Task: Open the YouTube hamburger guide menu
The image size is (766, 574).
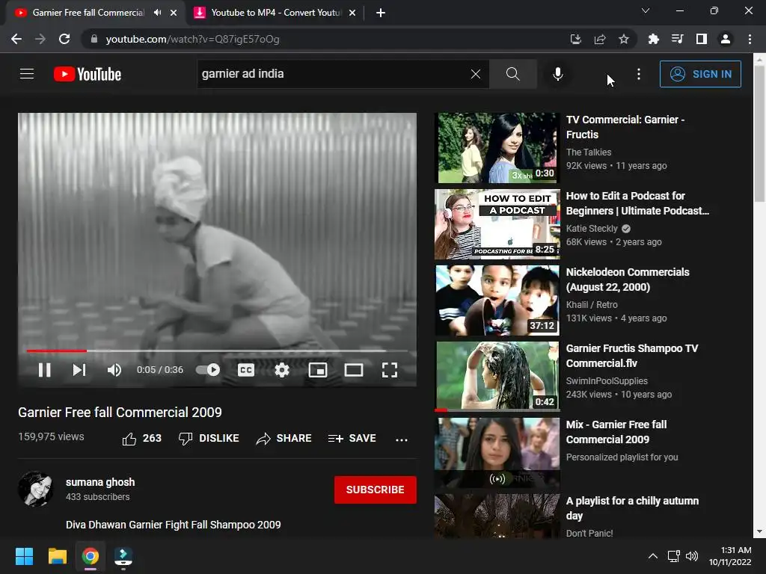Action: click(27, 74)
